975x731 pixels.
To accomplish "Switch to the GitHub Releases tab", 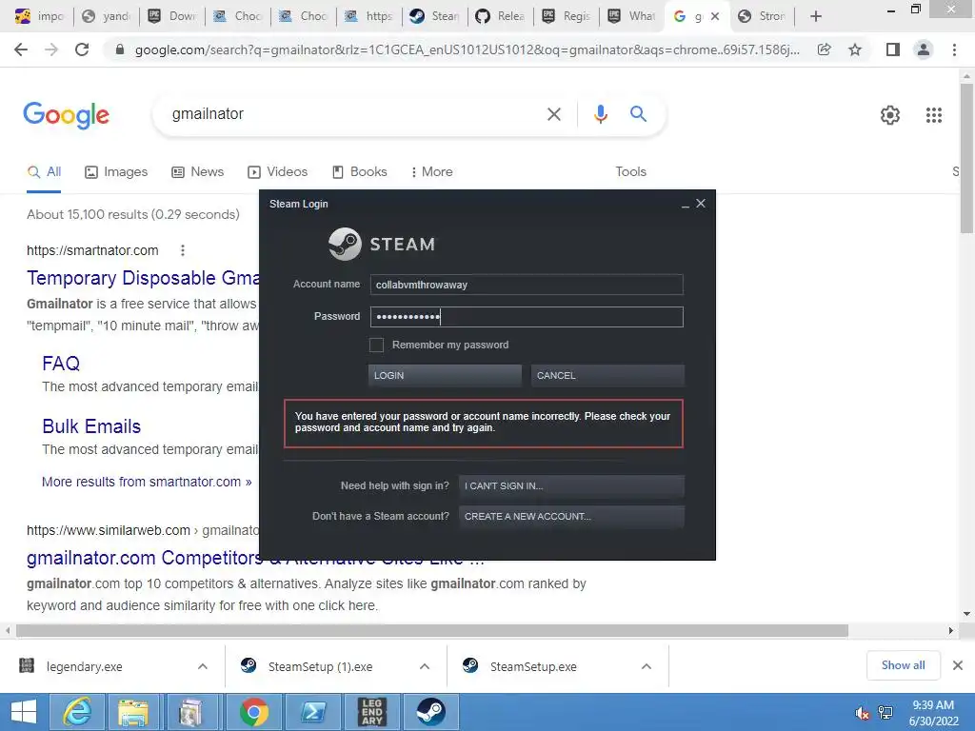I will coord(500,16).
